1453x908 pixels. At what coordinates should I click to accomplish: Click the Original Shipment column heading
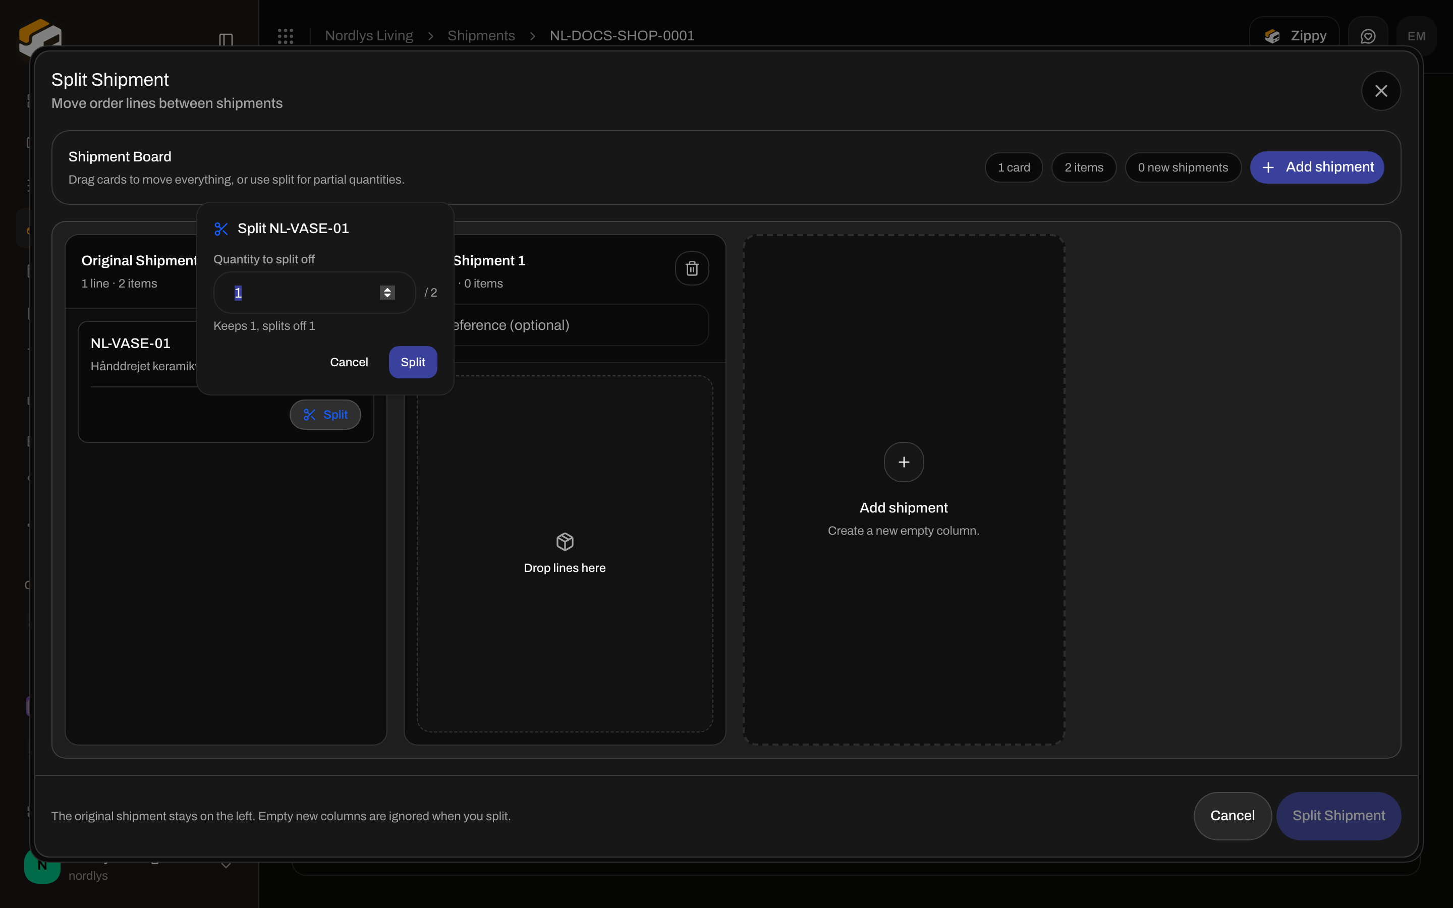139,261
